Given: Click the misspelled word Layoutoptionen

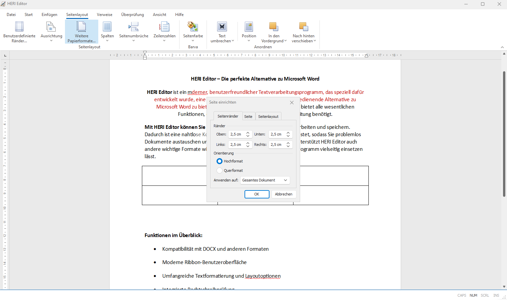Looking at the screenshot, I should pyautogui.click(x=263, y=276).
